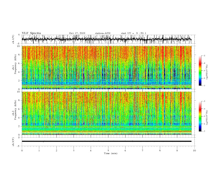Click time-axis tick label '10'
This screenshot has width=219, height=169.
[194, 150]
